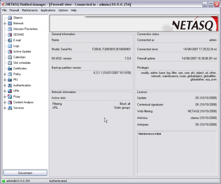Viewport: 221px width, 184px height.
Task: Click admin@10.0.0.254 in status bar
Action: (x=18, y=181)
